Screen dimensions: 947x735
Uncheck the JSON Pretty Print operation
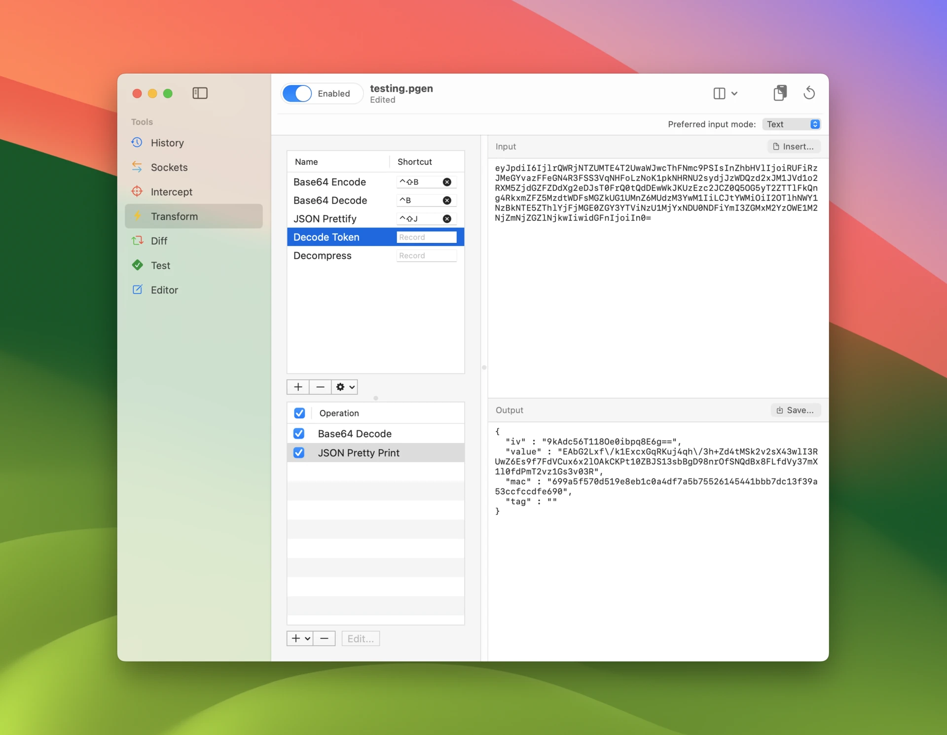(299, 453)
